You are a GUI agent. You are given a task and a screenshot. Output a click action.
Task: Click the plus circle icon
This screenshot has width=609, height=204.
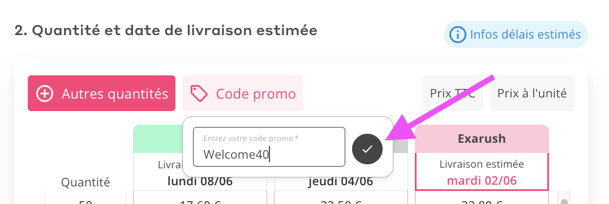[45, 93]
